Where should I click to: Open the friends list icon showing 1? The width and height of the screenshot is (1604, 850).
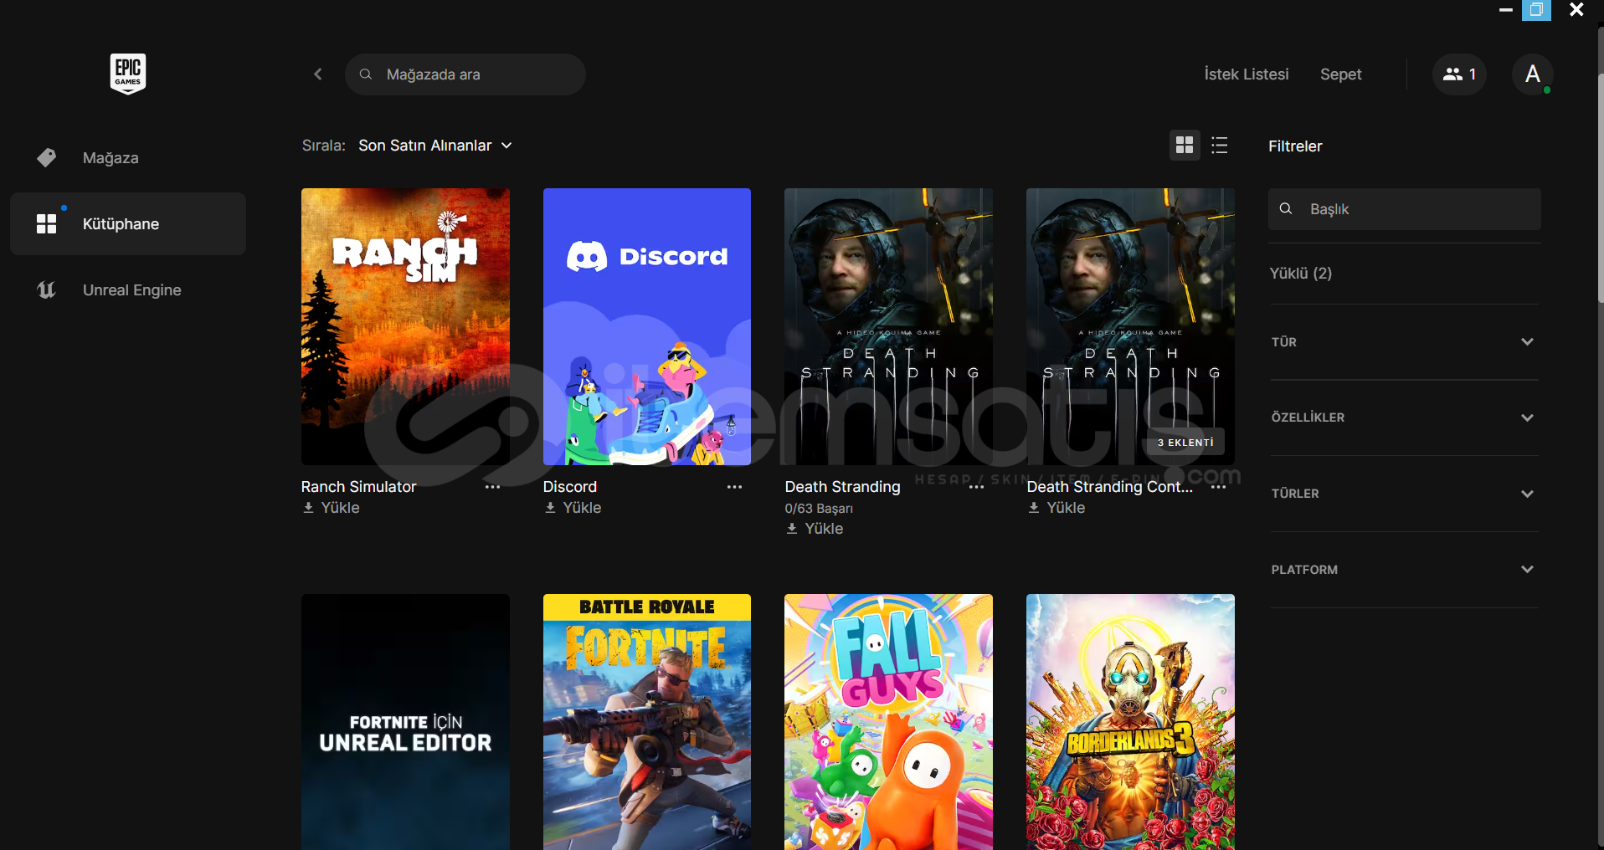tap(1459, 74)
